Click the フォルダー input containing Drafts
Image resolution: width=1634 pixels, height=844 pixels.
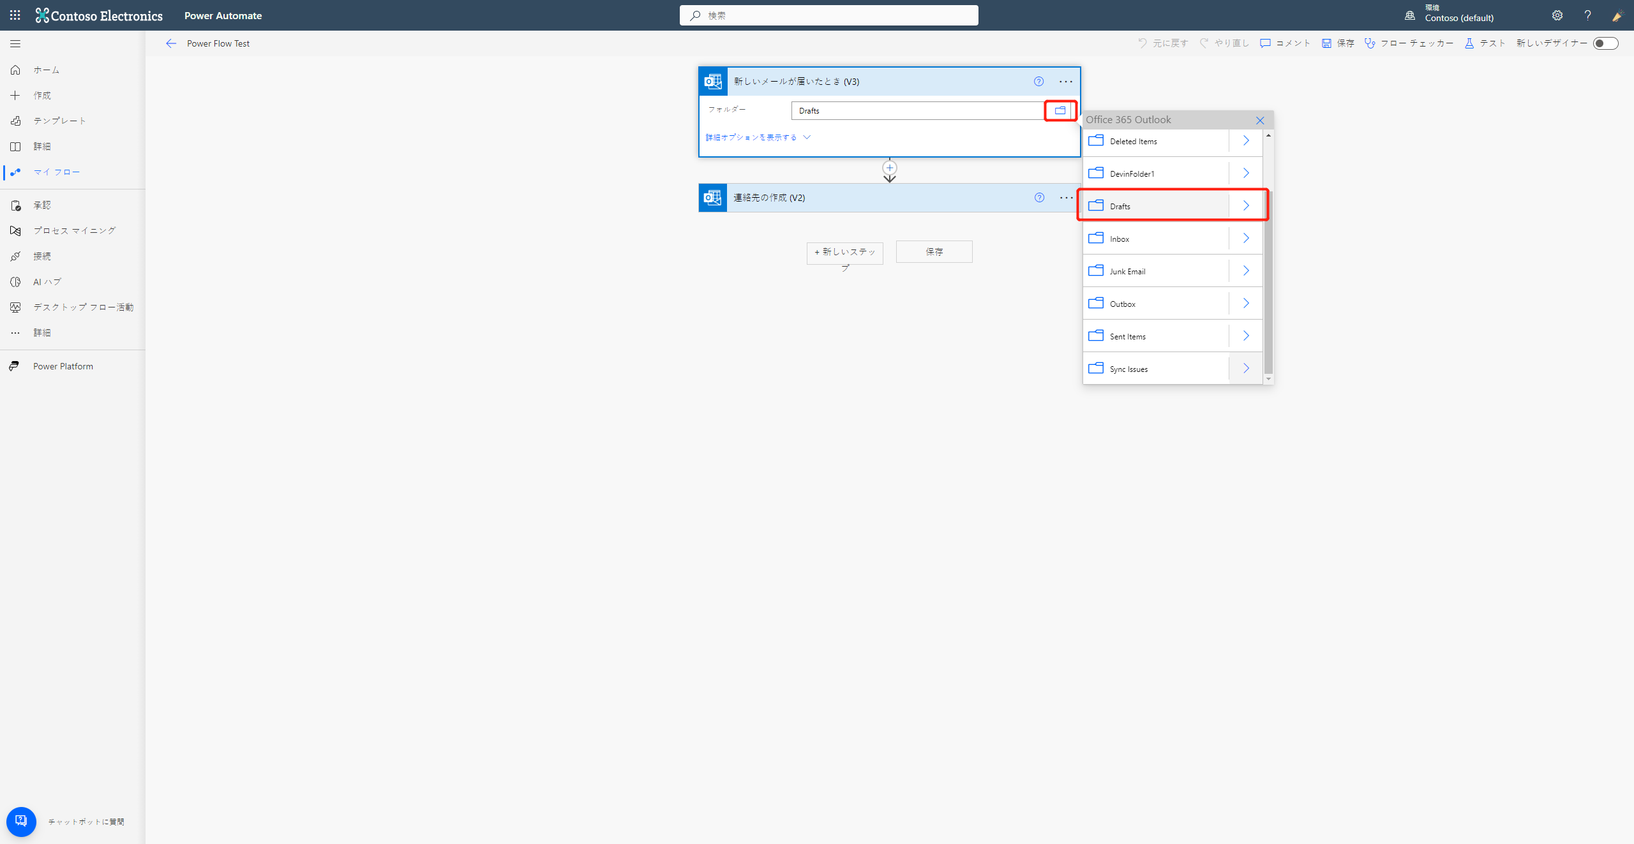point(918,110)
